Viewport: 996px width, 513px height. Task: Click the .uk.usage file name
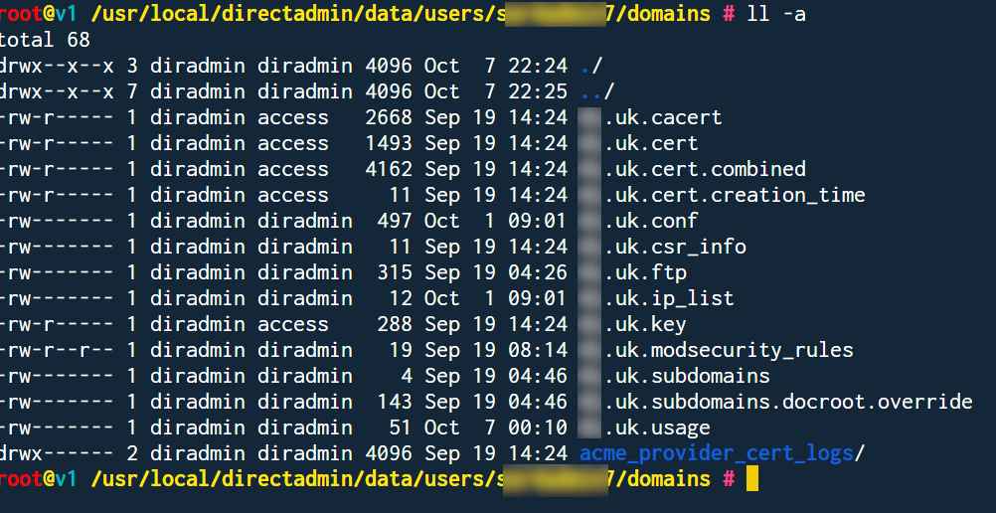point(656,427)
